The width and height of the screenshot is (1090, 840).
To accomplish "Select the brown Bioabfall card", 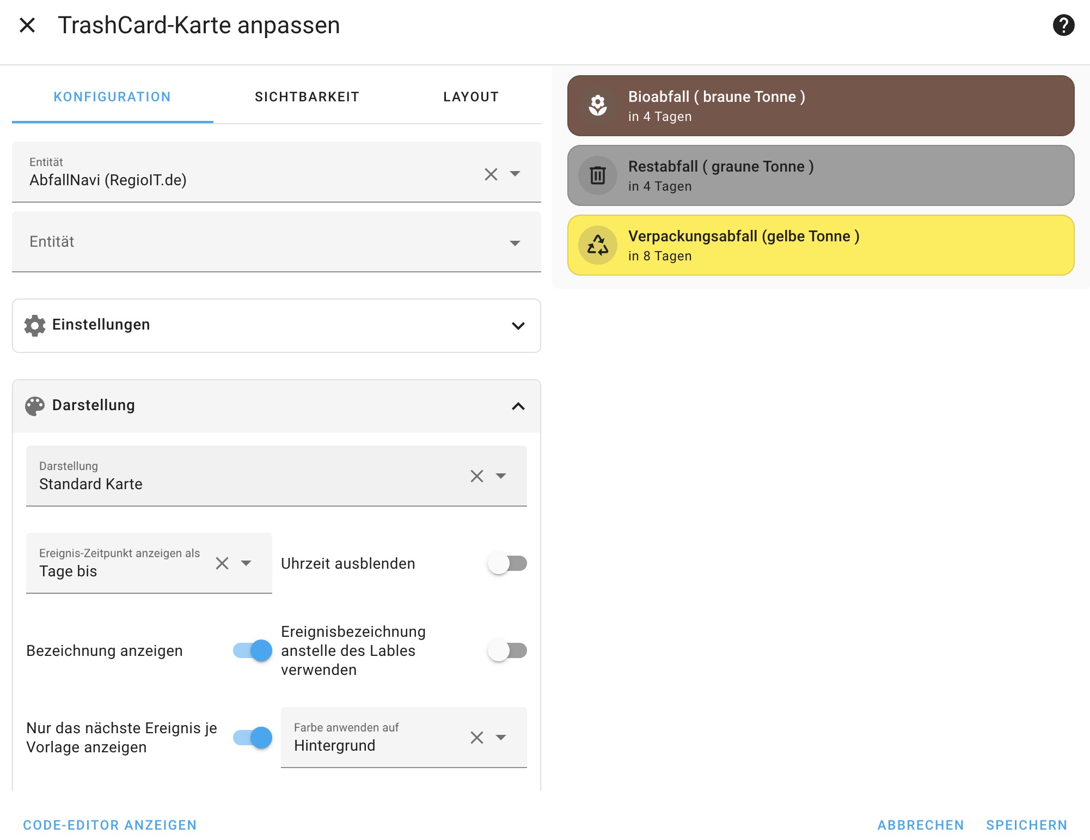I will (821, 106).
